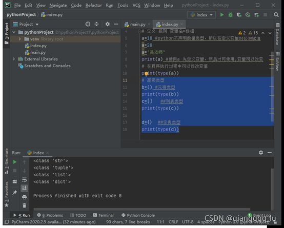Screen dimensions: 284x228
Task: Launch the profiler icon in the toolbar
Action: 248,15
